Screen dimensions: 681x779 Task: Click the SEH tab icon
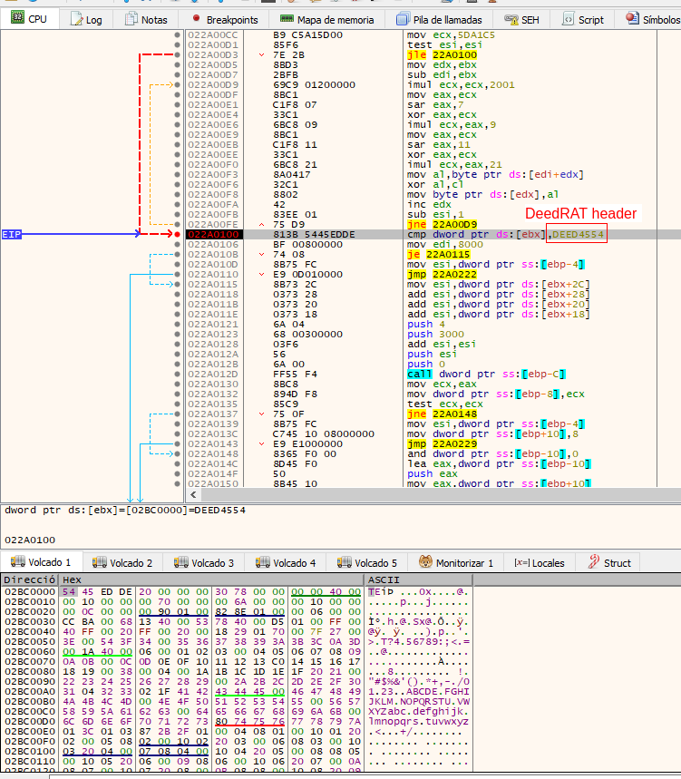pyautogui.click(x=511, y=19)
